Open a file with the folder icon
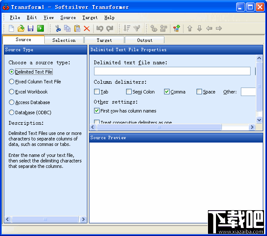267x236 pixels. click(21, 28)
